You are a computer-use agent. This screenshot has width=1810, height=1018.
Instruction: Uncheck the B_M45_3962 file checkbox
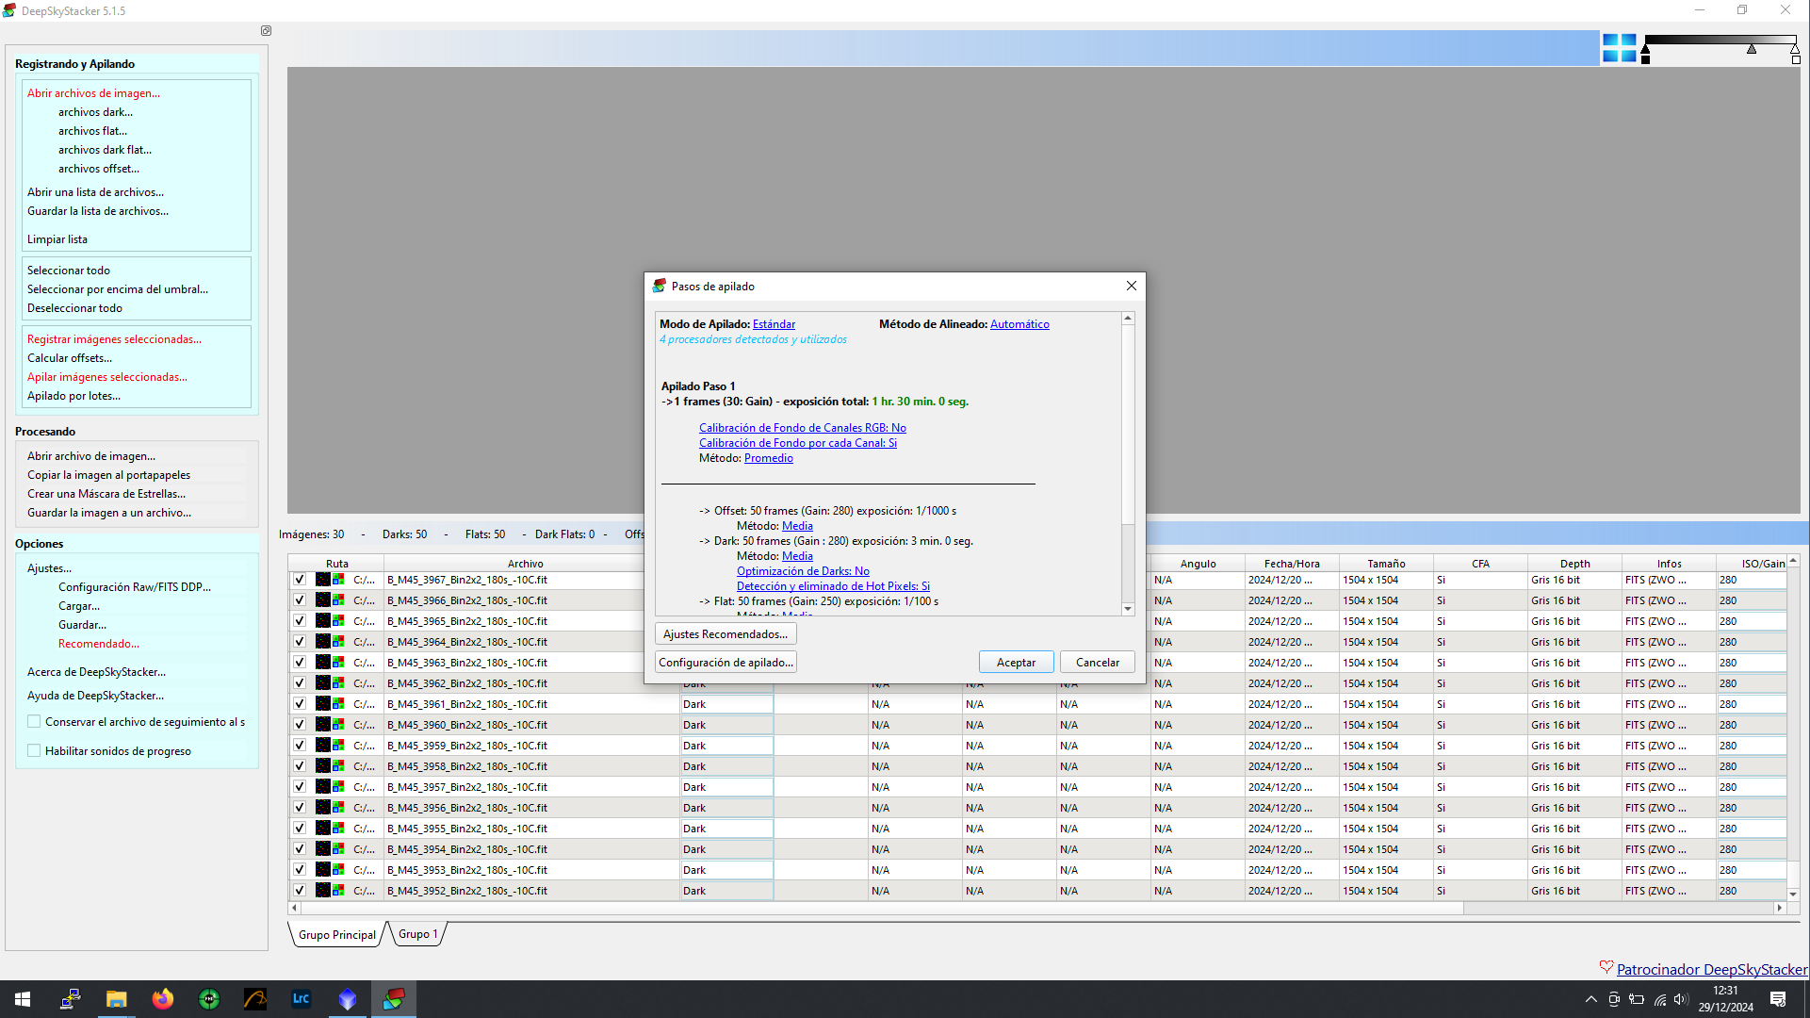point(300,683)
